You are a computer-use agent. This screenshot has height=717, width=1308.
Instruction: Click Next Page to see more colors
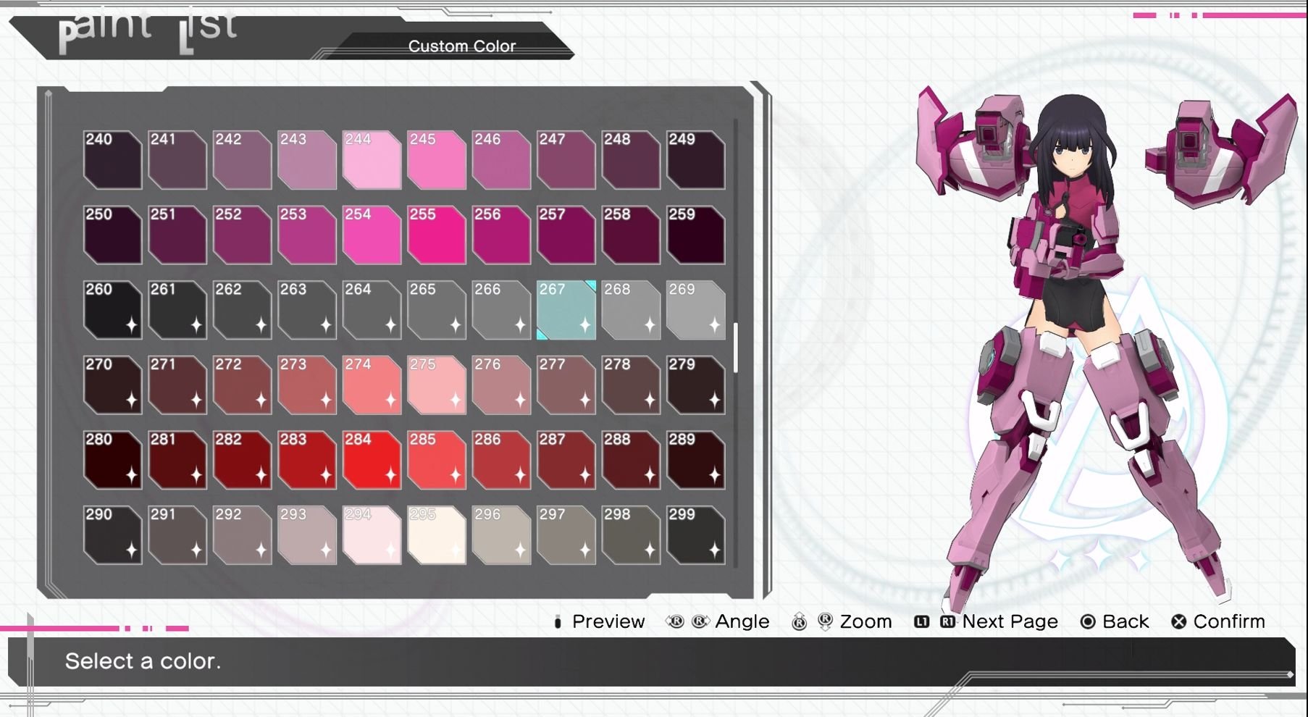[1008, 621]
